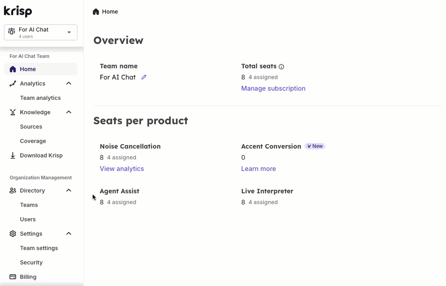Open Coverage under Knowledge
The image size is (446, 286).
pyautogui.click(x=33, y=141)
